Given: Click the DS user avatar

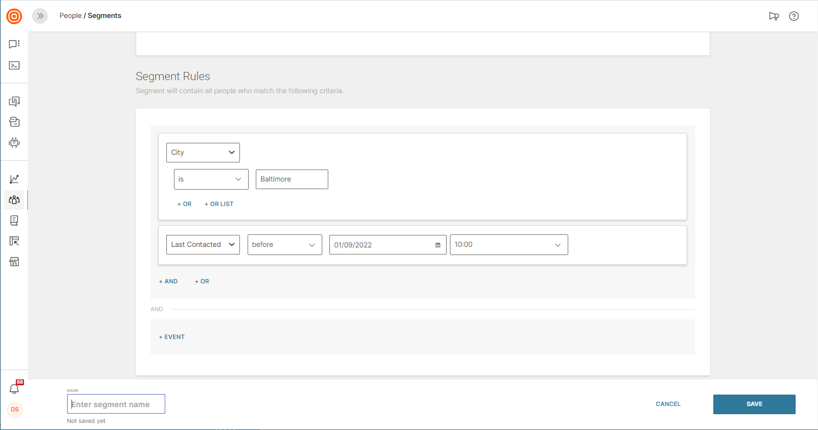Looking at the screenshot, I should [15, 409].
